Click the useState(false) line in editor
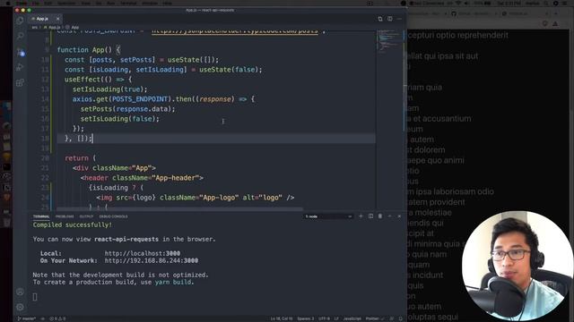Viewport: 574px width, 322px height. [163, 70]
